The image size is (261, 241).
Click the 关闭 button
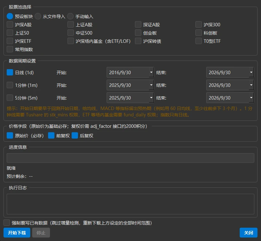[249, 232]
